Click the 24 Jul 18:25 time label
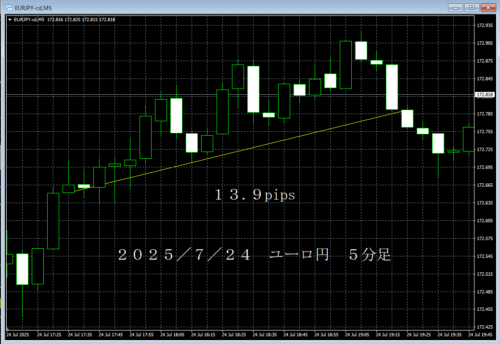This screenshot has height=344, width=500. tap(234, 335)
